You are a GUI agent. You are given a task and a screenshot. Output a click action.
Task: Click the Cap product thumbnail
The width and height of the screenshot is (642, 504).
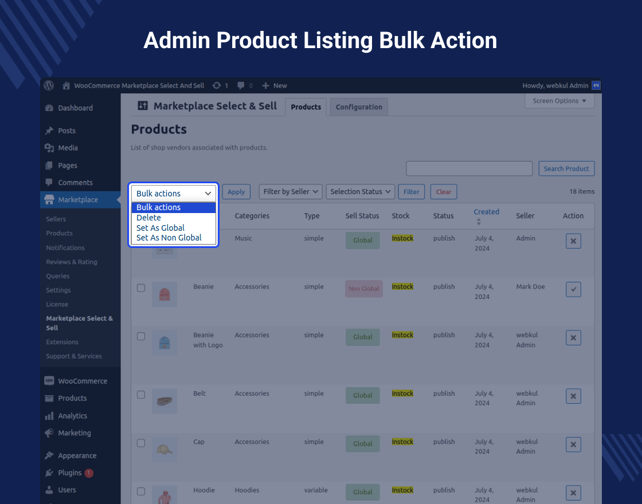click(165, 450)
